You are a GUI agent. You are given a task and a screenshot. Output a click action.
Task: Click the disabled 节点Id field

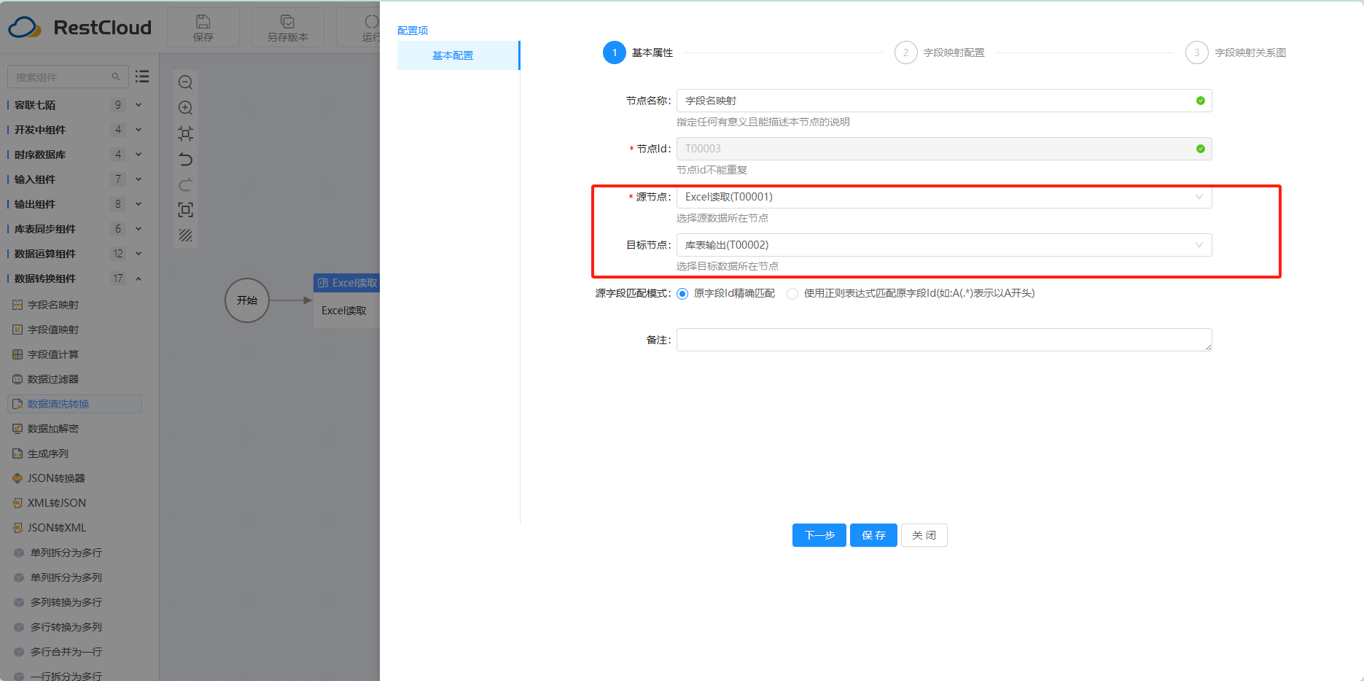pyautogui.click(x=944, y=149)
